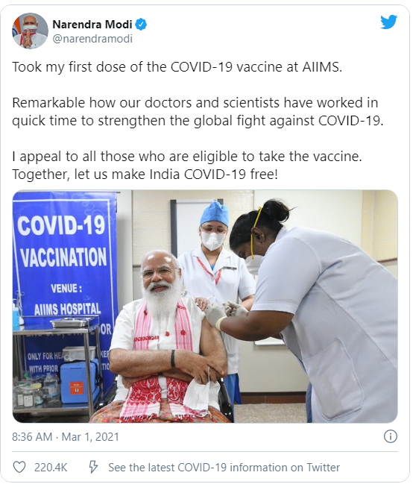Click the lightning bolt icon
413x487 pixels.
click(x=93, y=467)
